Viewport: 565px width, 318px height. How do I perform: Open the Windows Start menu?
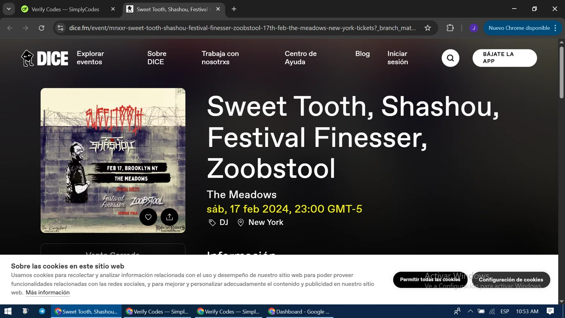[x=8, y=311]
